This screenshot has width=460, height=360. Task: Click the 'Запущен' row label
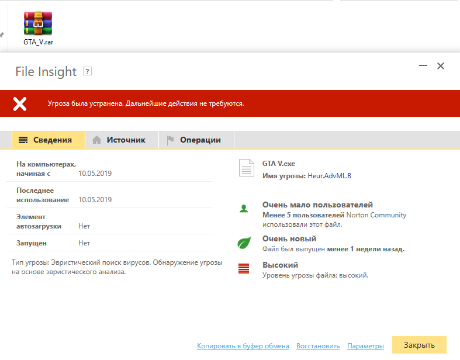pyautogui.click(x=32, y=243)
